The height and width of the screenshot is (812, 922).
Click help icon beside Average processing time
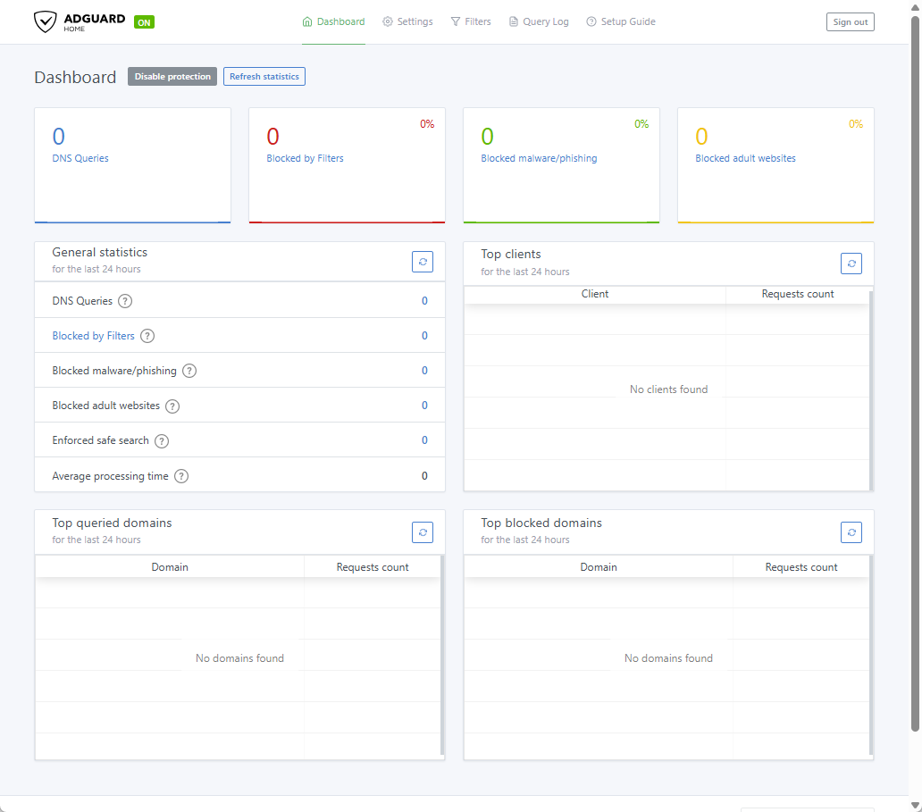point(181,476)
